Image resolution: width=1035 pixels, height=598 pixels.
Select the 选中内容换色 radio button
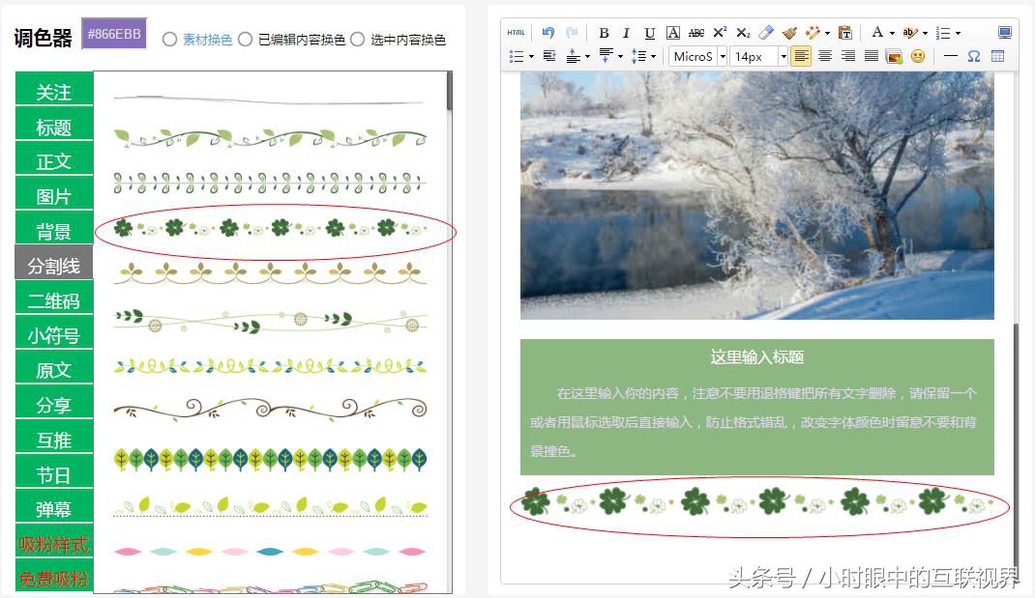[x=357, y=40]
